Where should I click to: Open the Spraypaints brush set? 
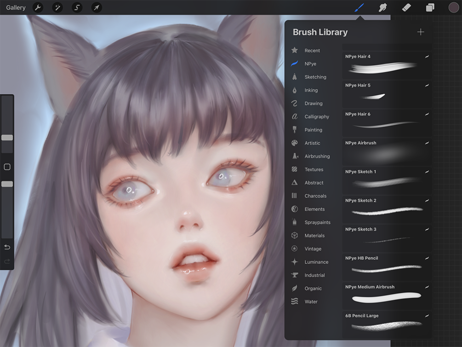tap(313, 222)
